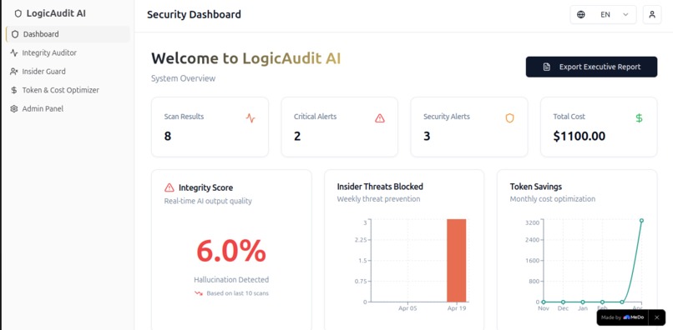Screen dimensions: 673x330
Task: Click Export Executive Report button
Action: [591, 67]
